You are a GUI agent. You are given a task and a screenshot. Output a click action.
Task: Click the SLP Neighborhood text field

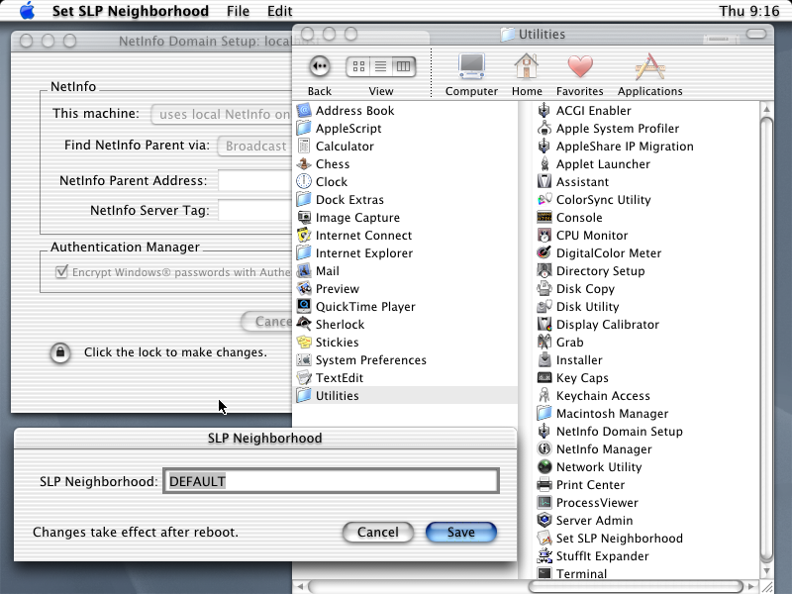coord(331,481)
